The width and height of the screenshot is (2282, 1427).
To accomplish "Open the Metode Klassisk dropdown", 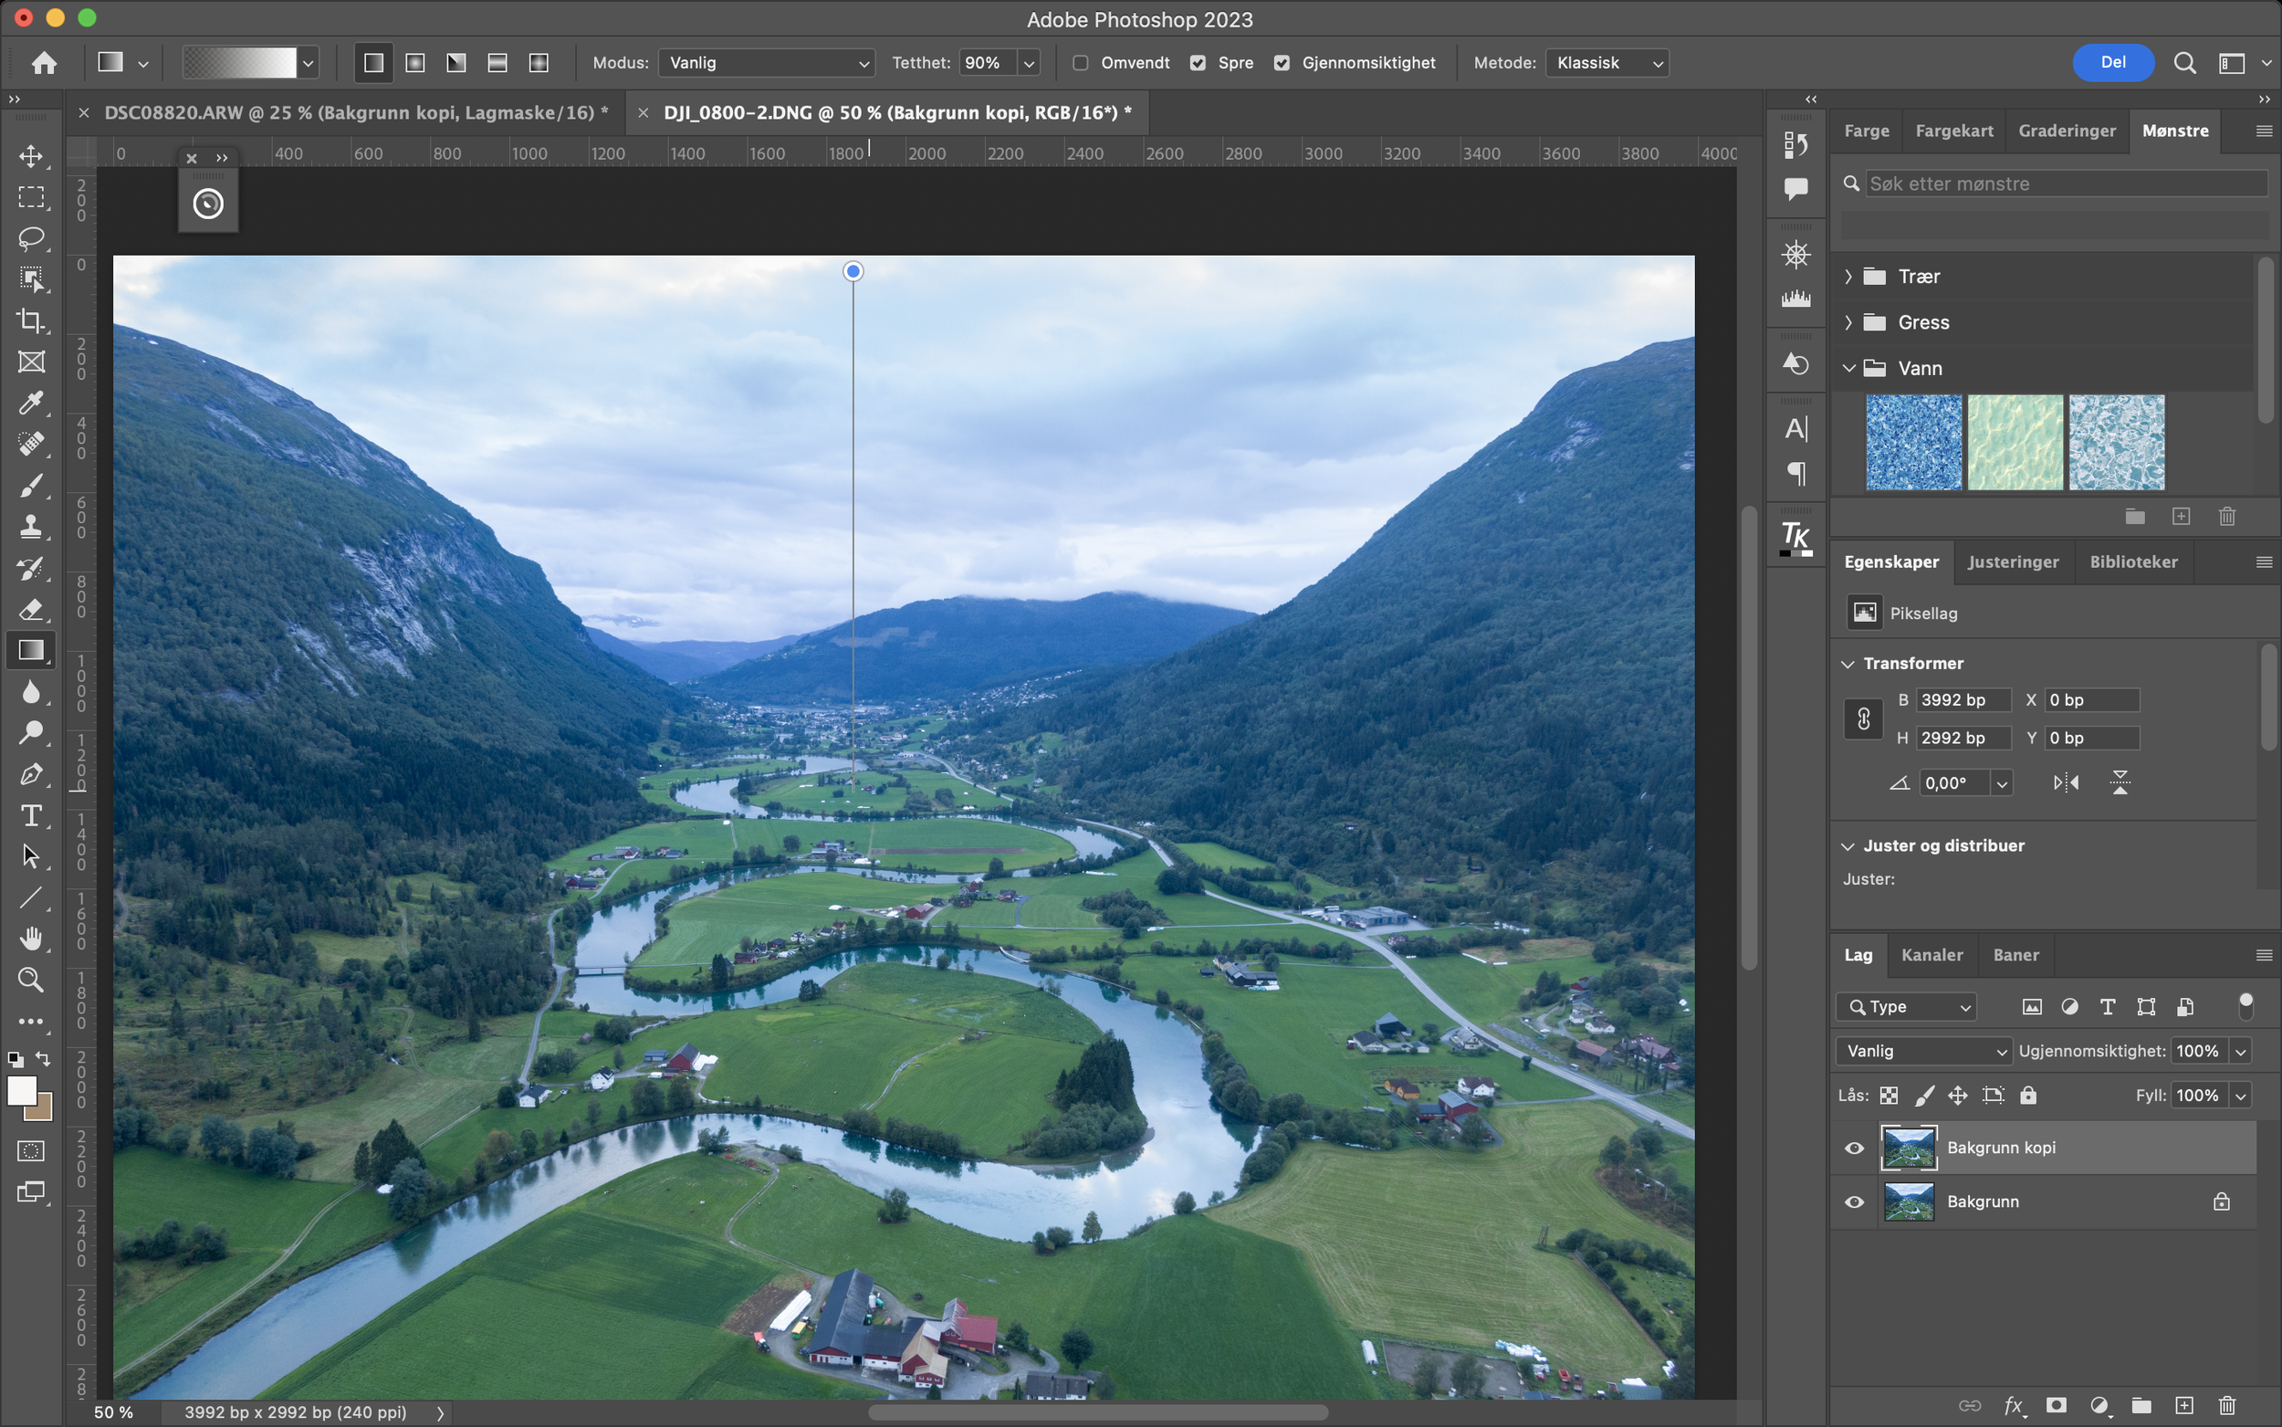I will pos(1607,63).
